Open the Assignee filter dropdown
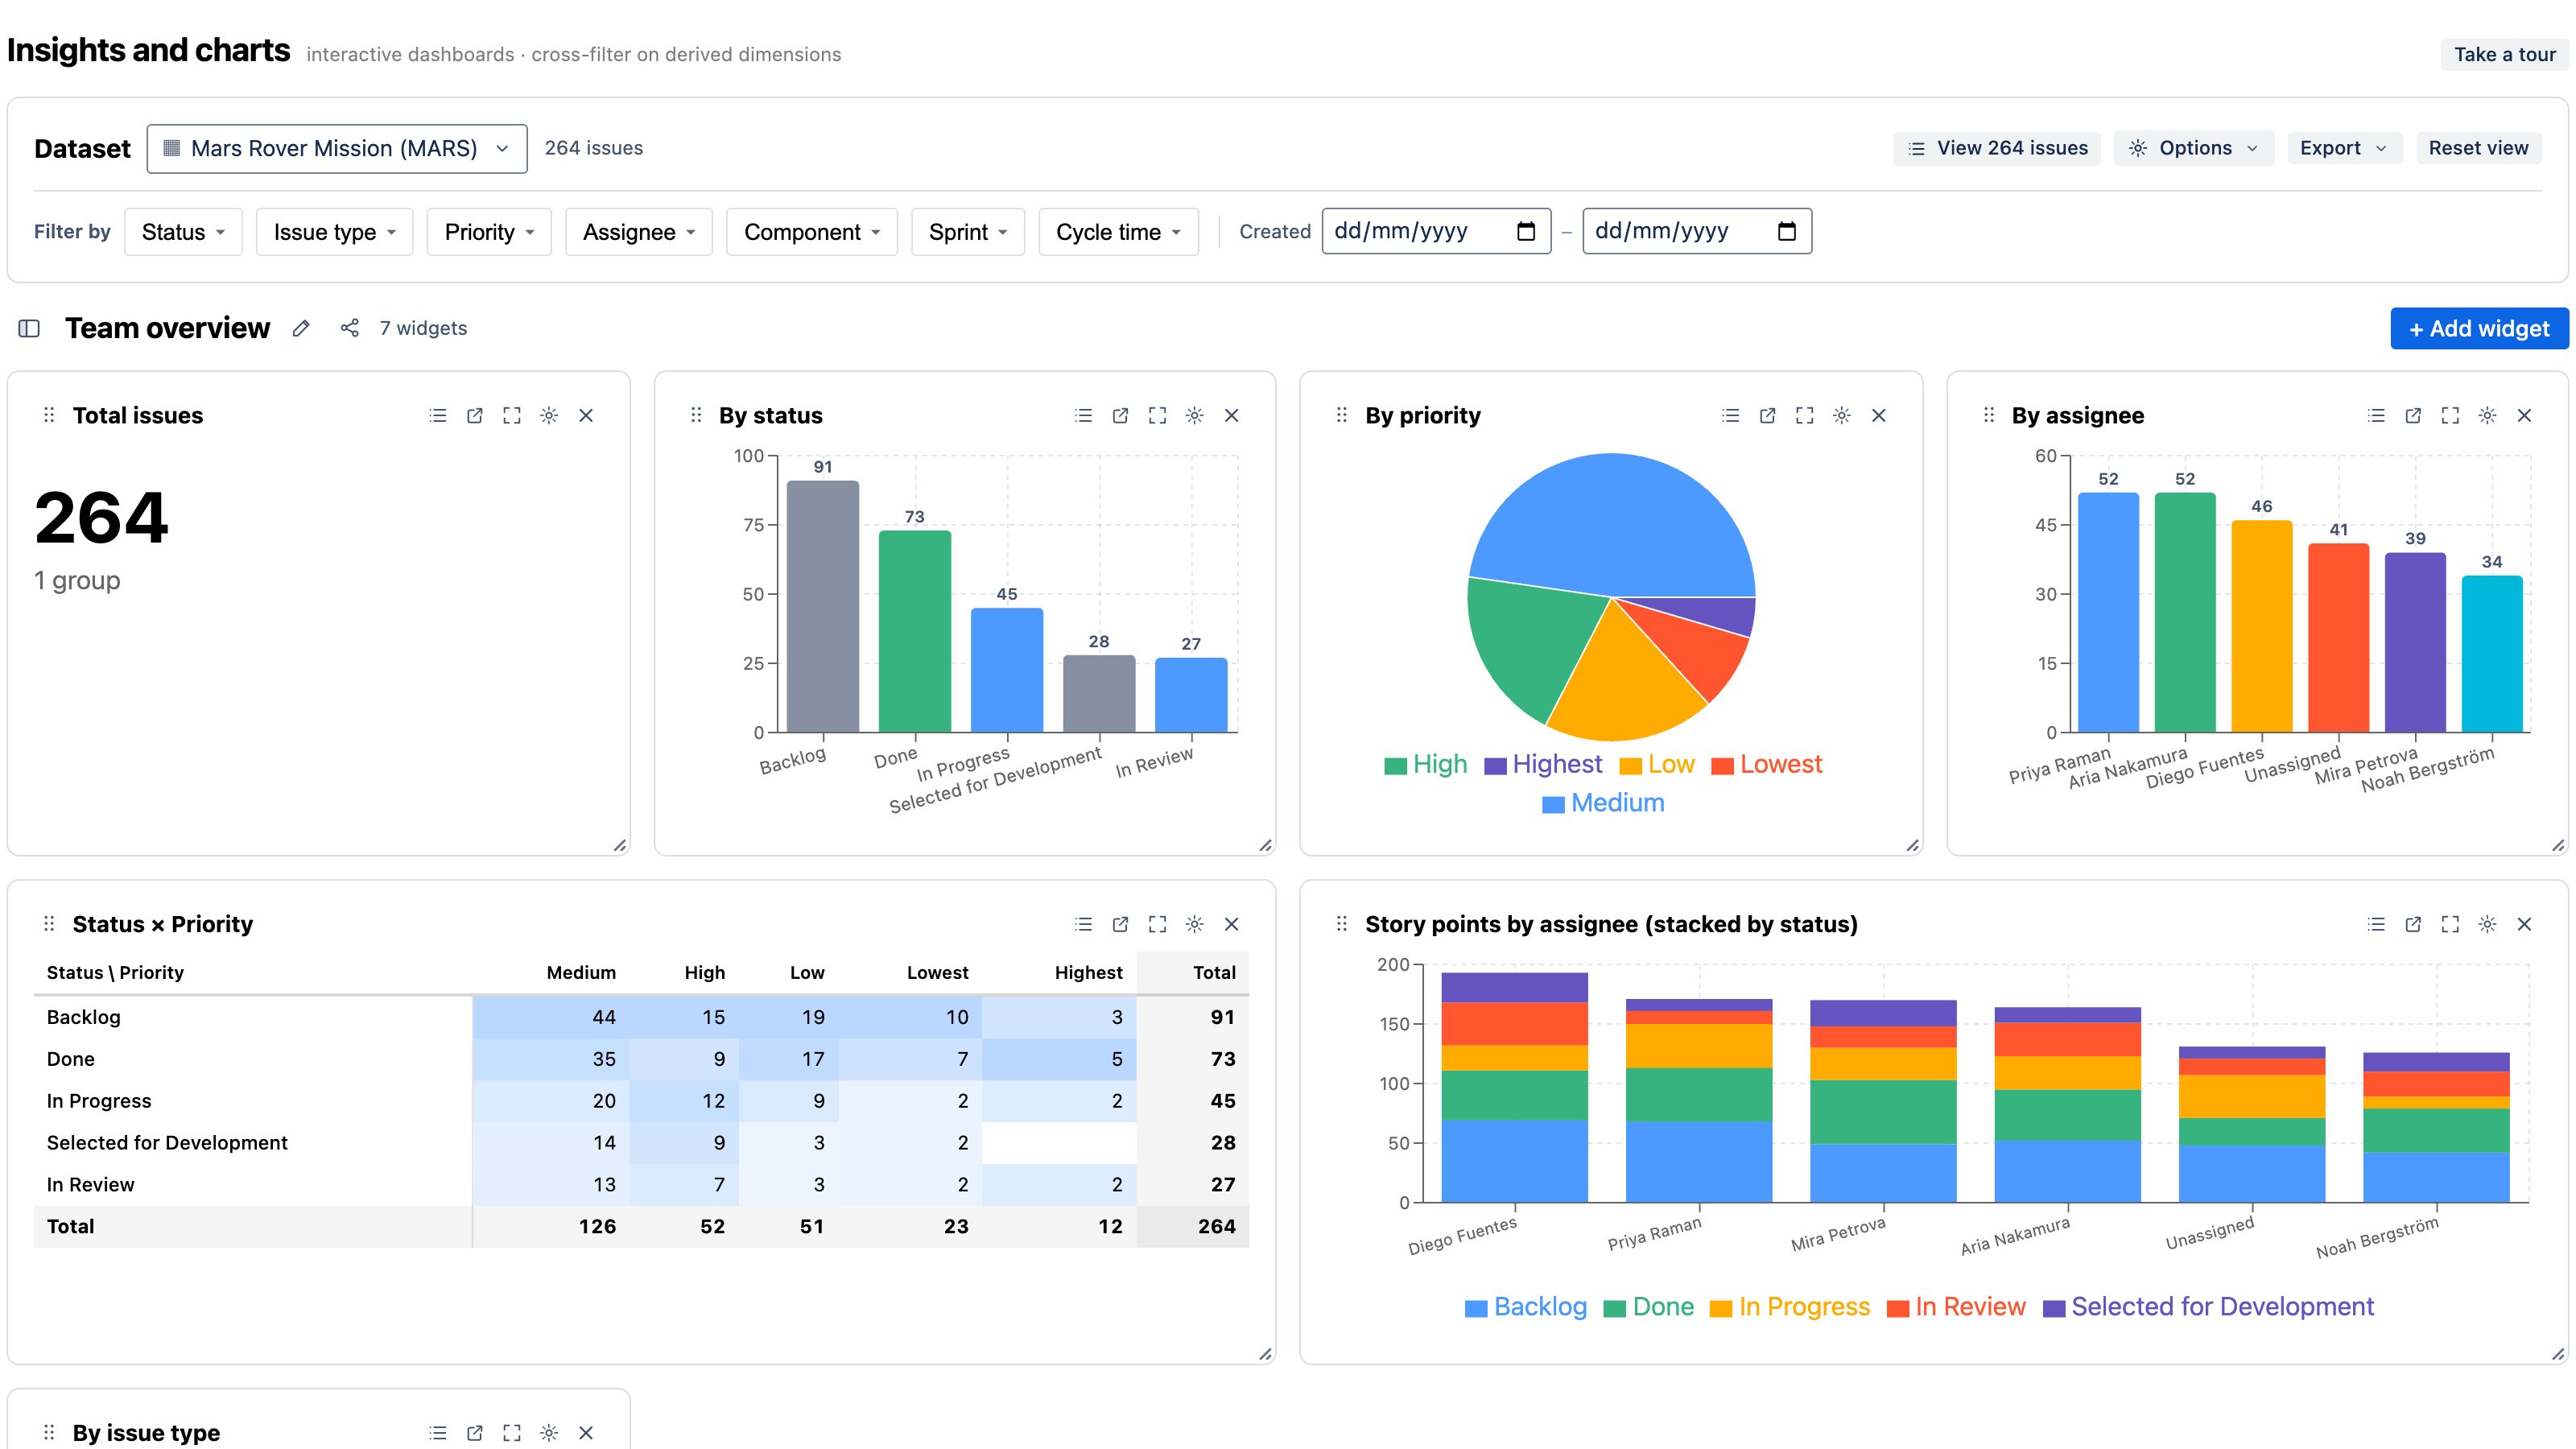Screen dimensions: 2576x1449 639,232
